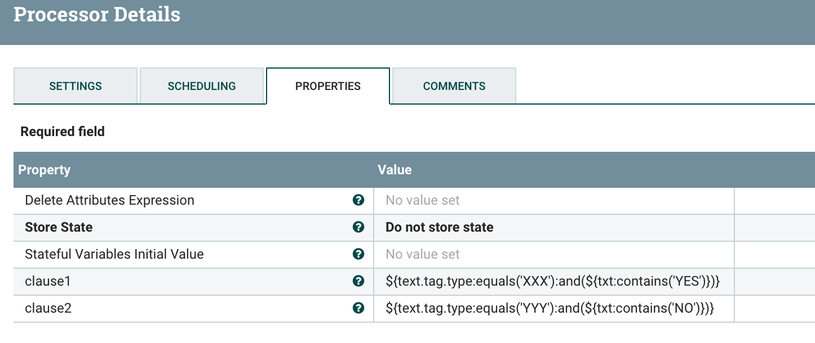Select the clause2 property name
815x343 pixels.
click(x=48, y=308)
